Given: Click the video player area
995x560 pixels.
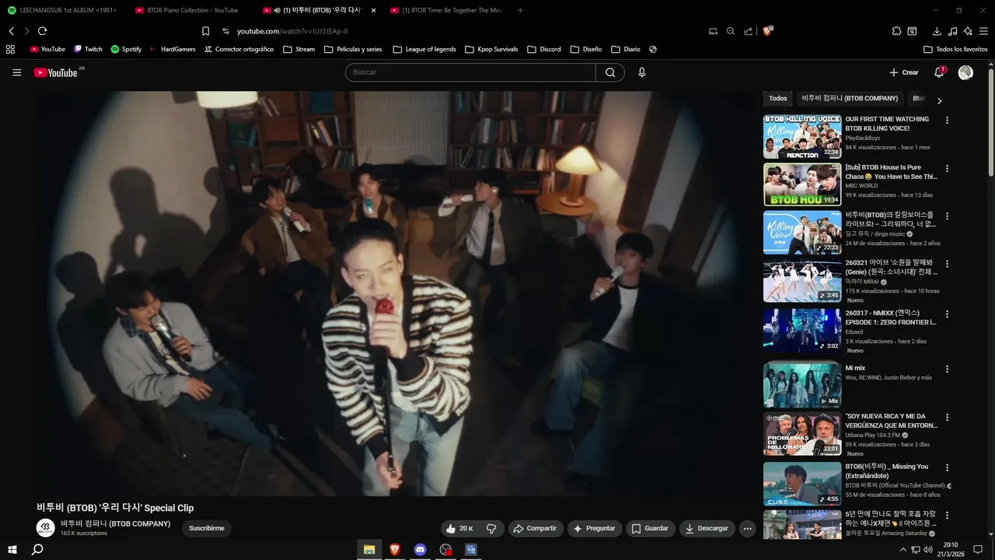Looking at the screenshot, I should click(x=396, y=293).
